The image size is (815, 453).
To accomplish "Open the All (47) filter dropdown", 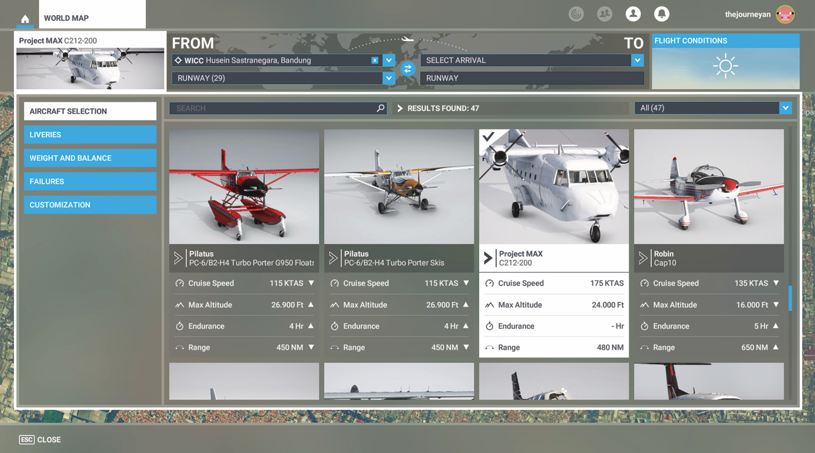I will click(x=713, y=108).
